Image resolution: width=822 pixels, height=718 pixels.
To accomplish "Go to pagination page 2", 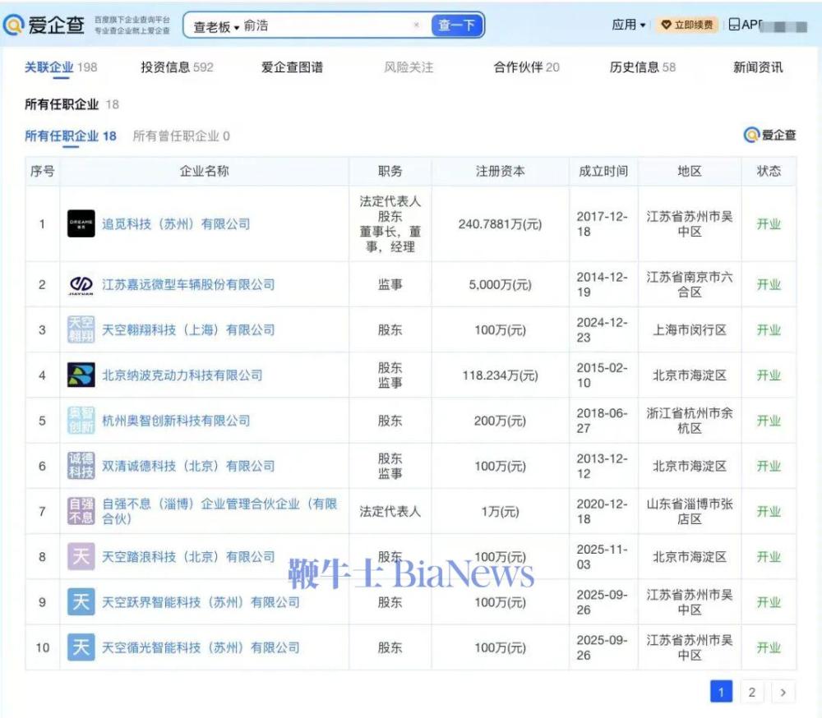I will [752, 692].
